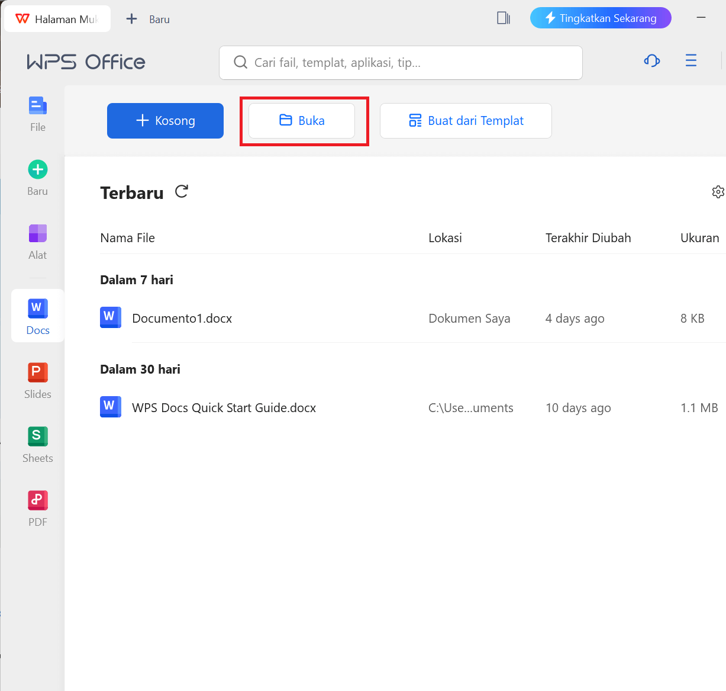Open the Baru section from the sidebar
The height and width of the screenshot is (691, 726).
coord(37,177)
